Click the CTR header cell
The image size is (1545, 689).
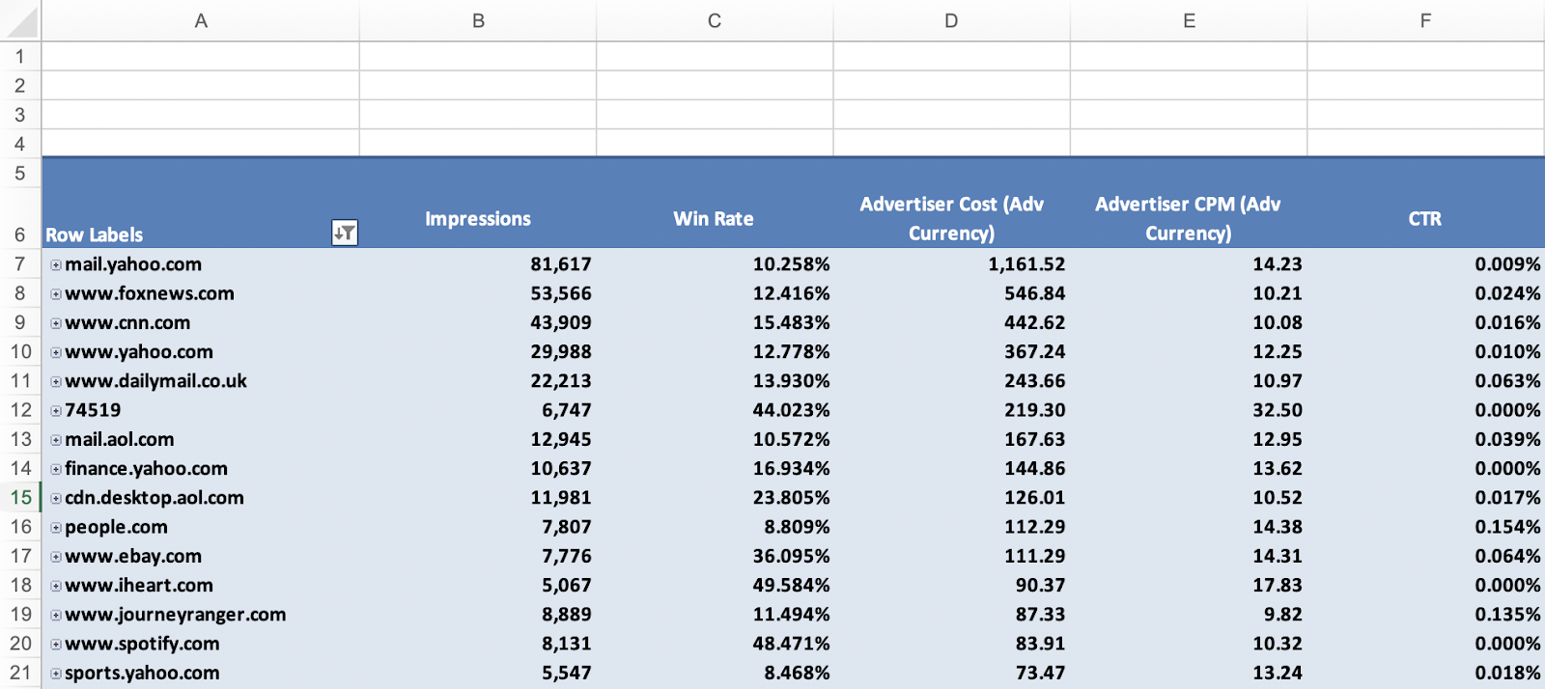click(x=1425, y=218)
